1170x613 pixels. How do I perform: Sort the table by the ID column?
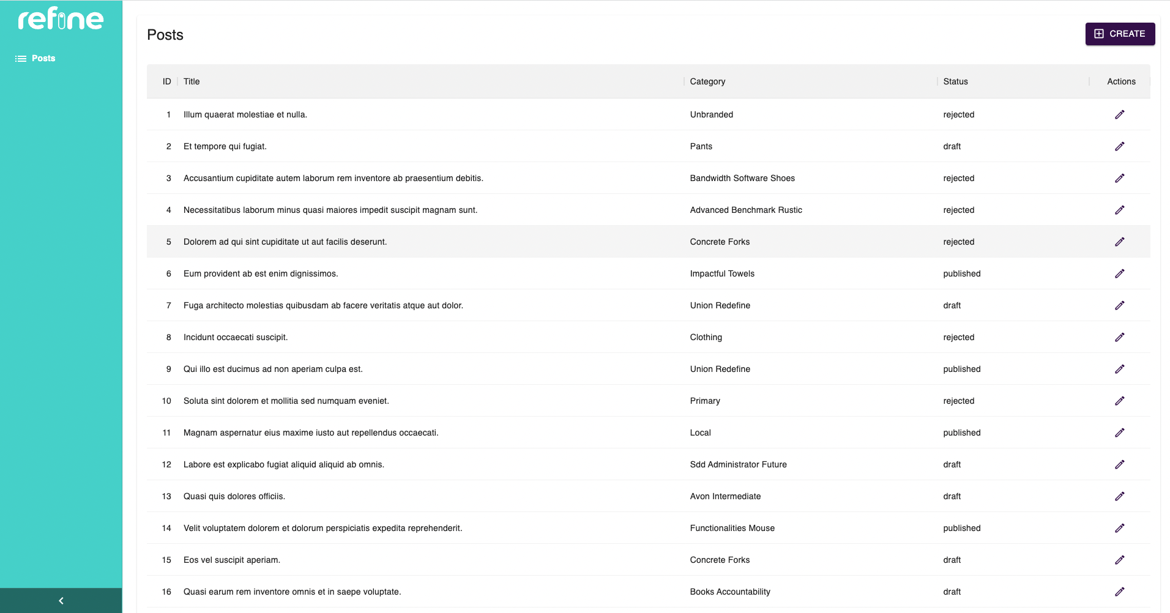tap(166, 81)
